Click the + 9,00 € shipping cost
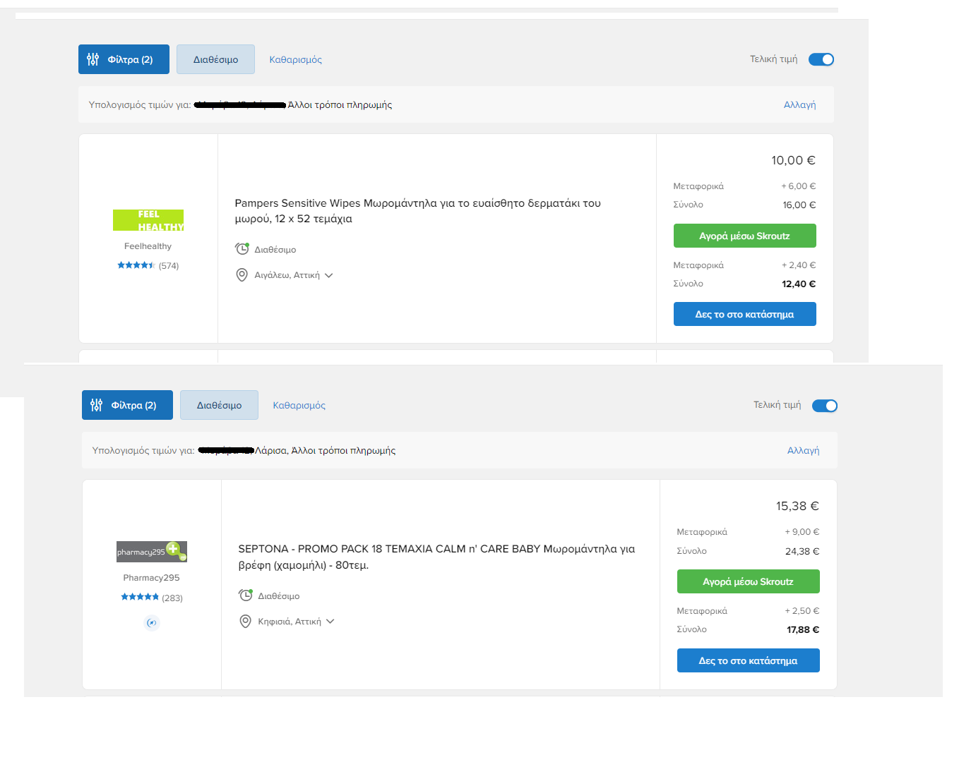 coord(802,532)
